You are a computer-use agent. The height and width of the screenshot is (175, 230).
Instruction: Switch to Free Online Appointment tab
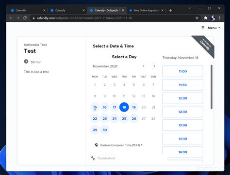click(x=146, y=10)
